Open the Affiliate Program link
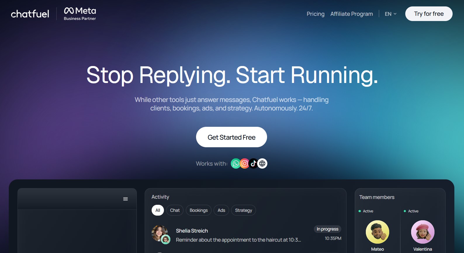The width and height of the screenshot is (464, 253). 352,14
